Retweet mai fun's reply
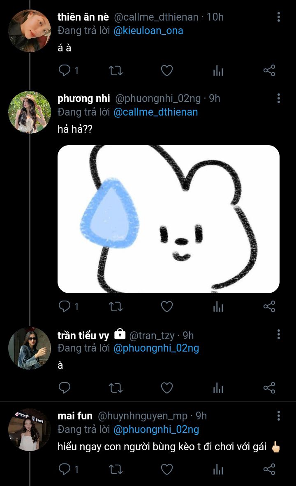This screenshot has width=296, height=486. pyautogui.click(x=116, y=469)
